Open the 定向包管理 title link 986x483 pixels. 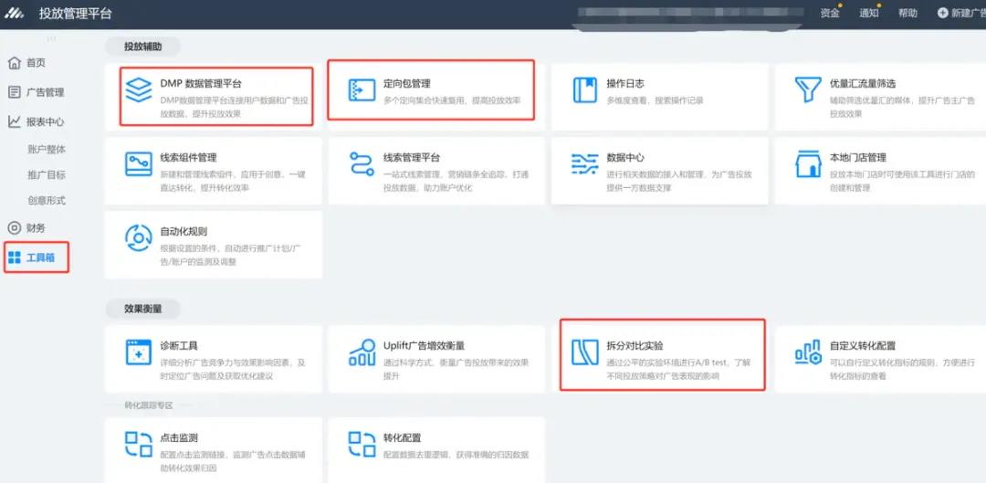tap(407, 83)
